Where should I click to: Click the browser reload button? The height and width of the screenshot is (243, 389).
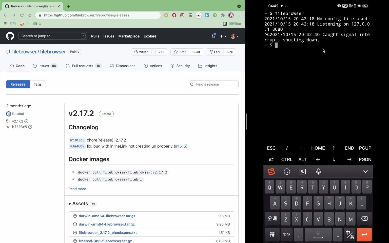point(22,15)
